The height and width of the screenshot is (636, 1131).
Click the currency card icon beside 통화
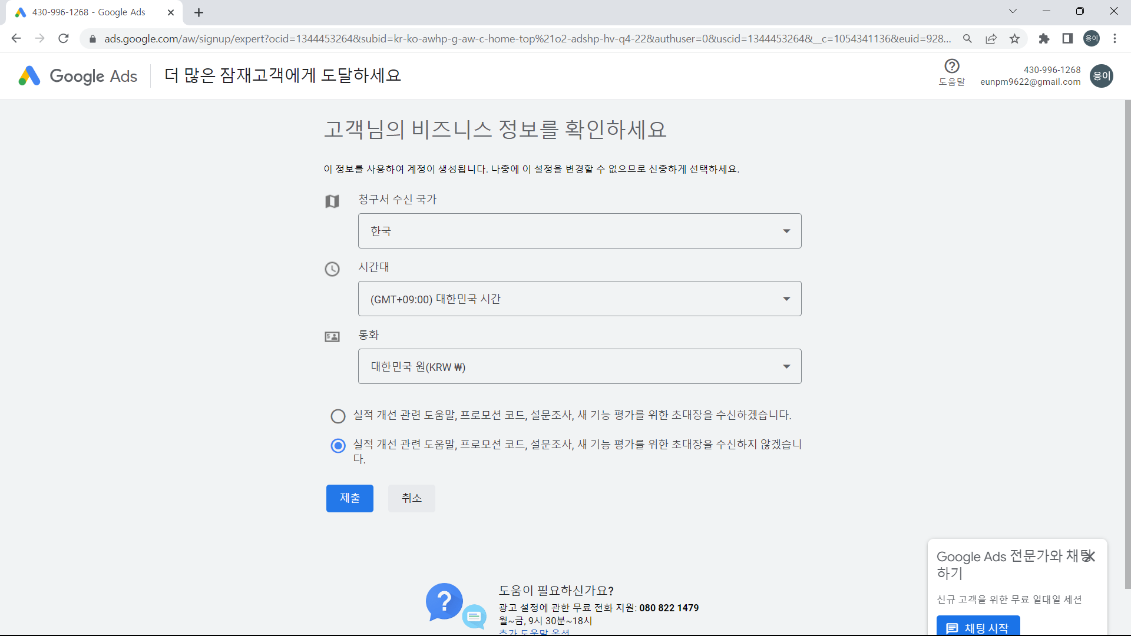click(x=332, y=337)
